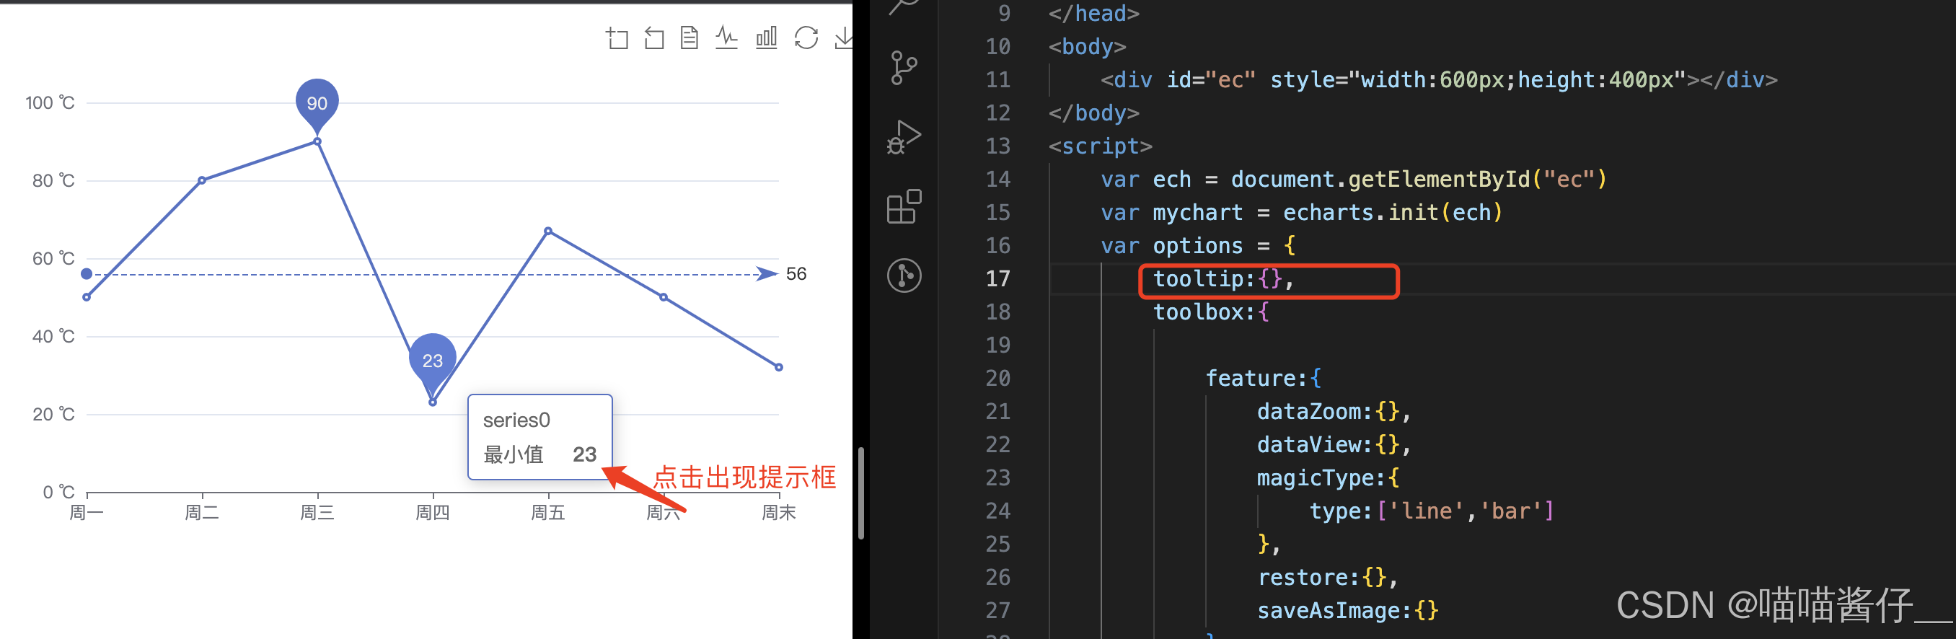
Task: Open the Git graph activity bar icon
Action: (x=904, y=276)
